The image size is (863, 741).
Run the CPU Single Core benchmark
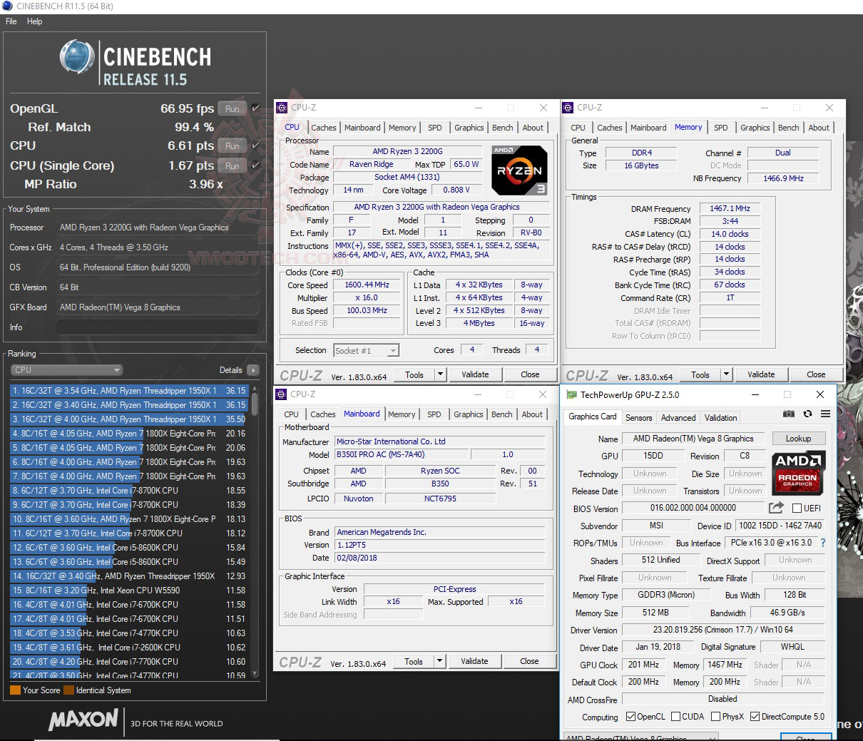(233, 165)
